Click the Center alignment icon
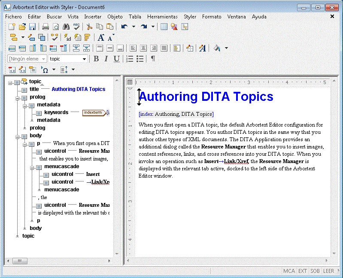 tap(143, 48)
